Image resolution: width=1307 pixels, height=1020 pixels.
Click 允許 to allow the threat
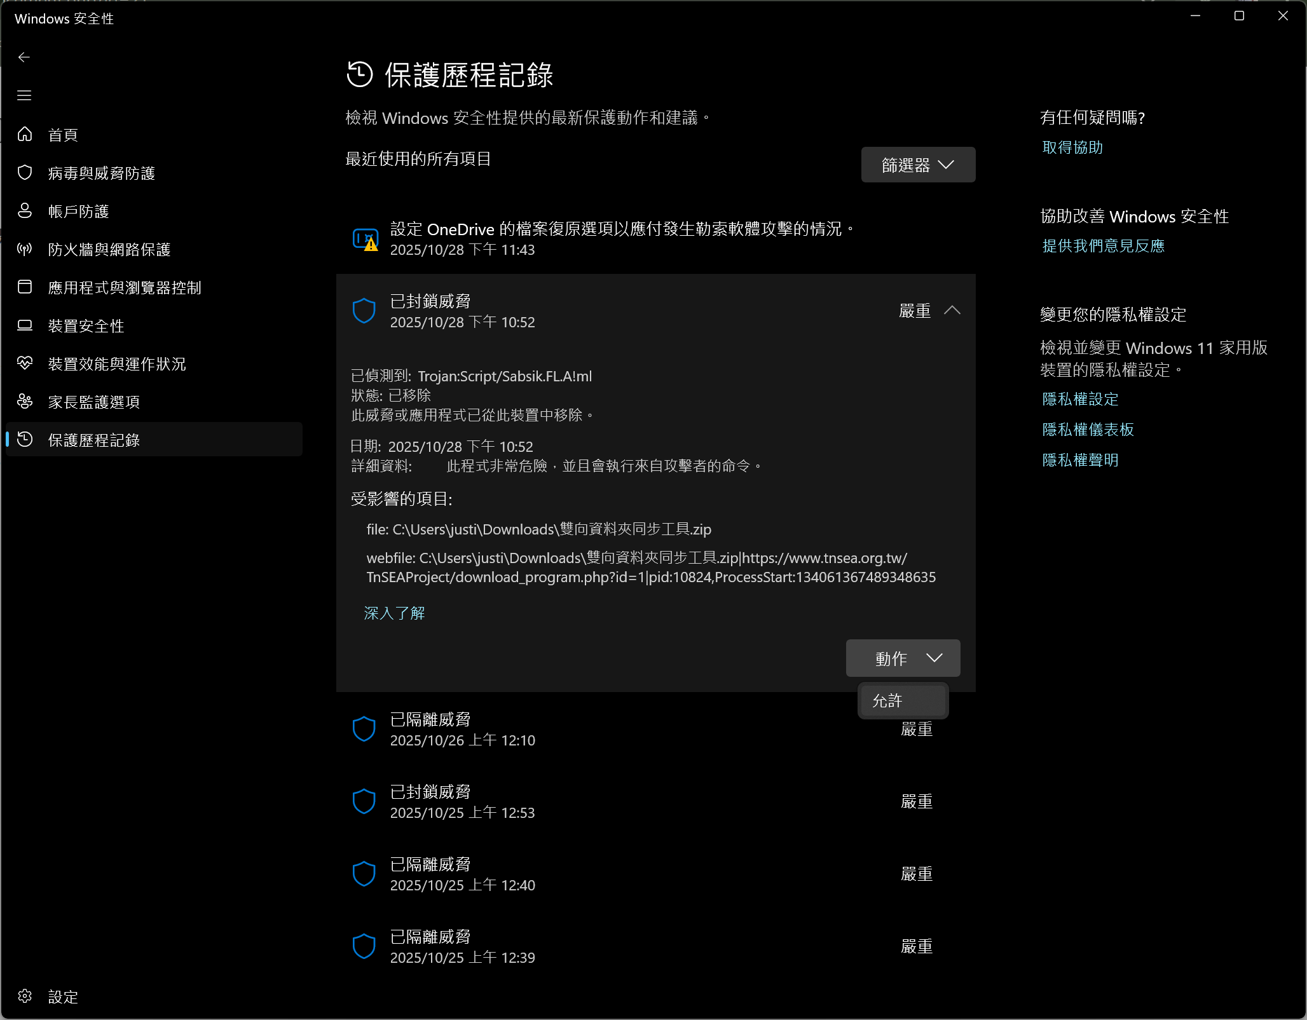tap(902, 700)
